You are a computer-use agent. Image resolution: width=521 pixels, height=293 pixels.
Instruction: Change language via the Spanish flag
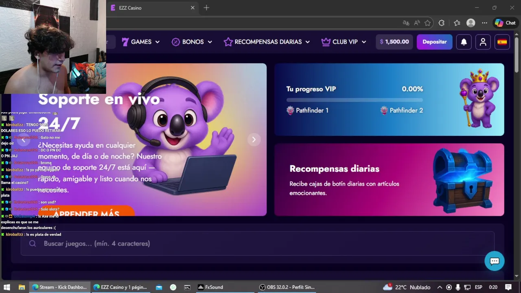point(502,42)
